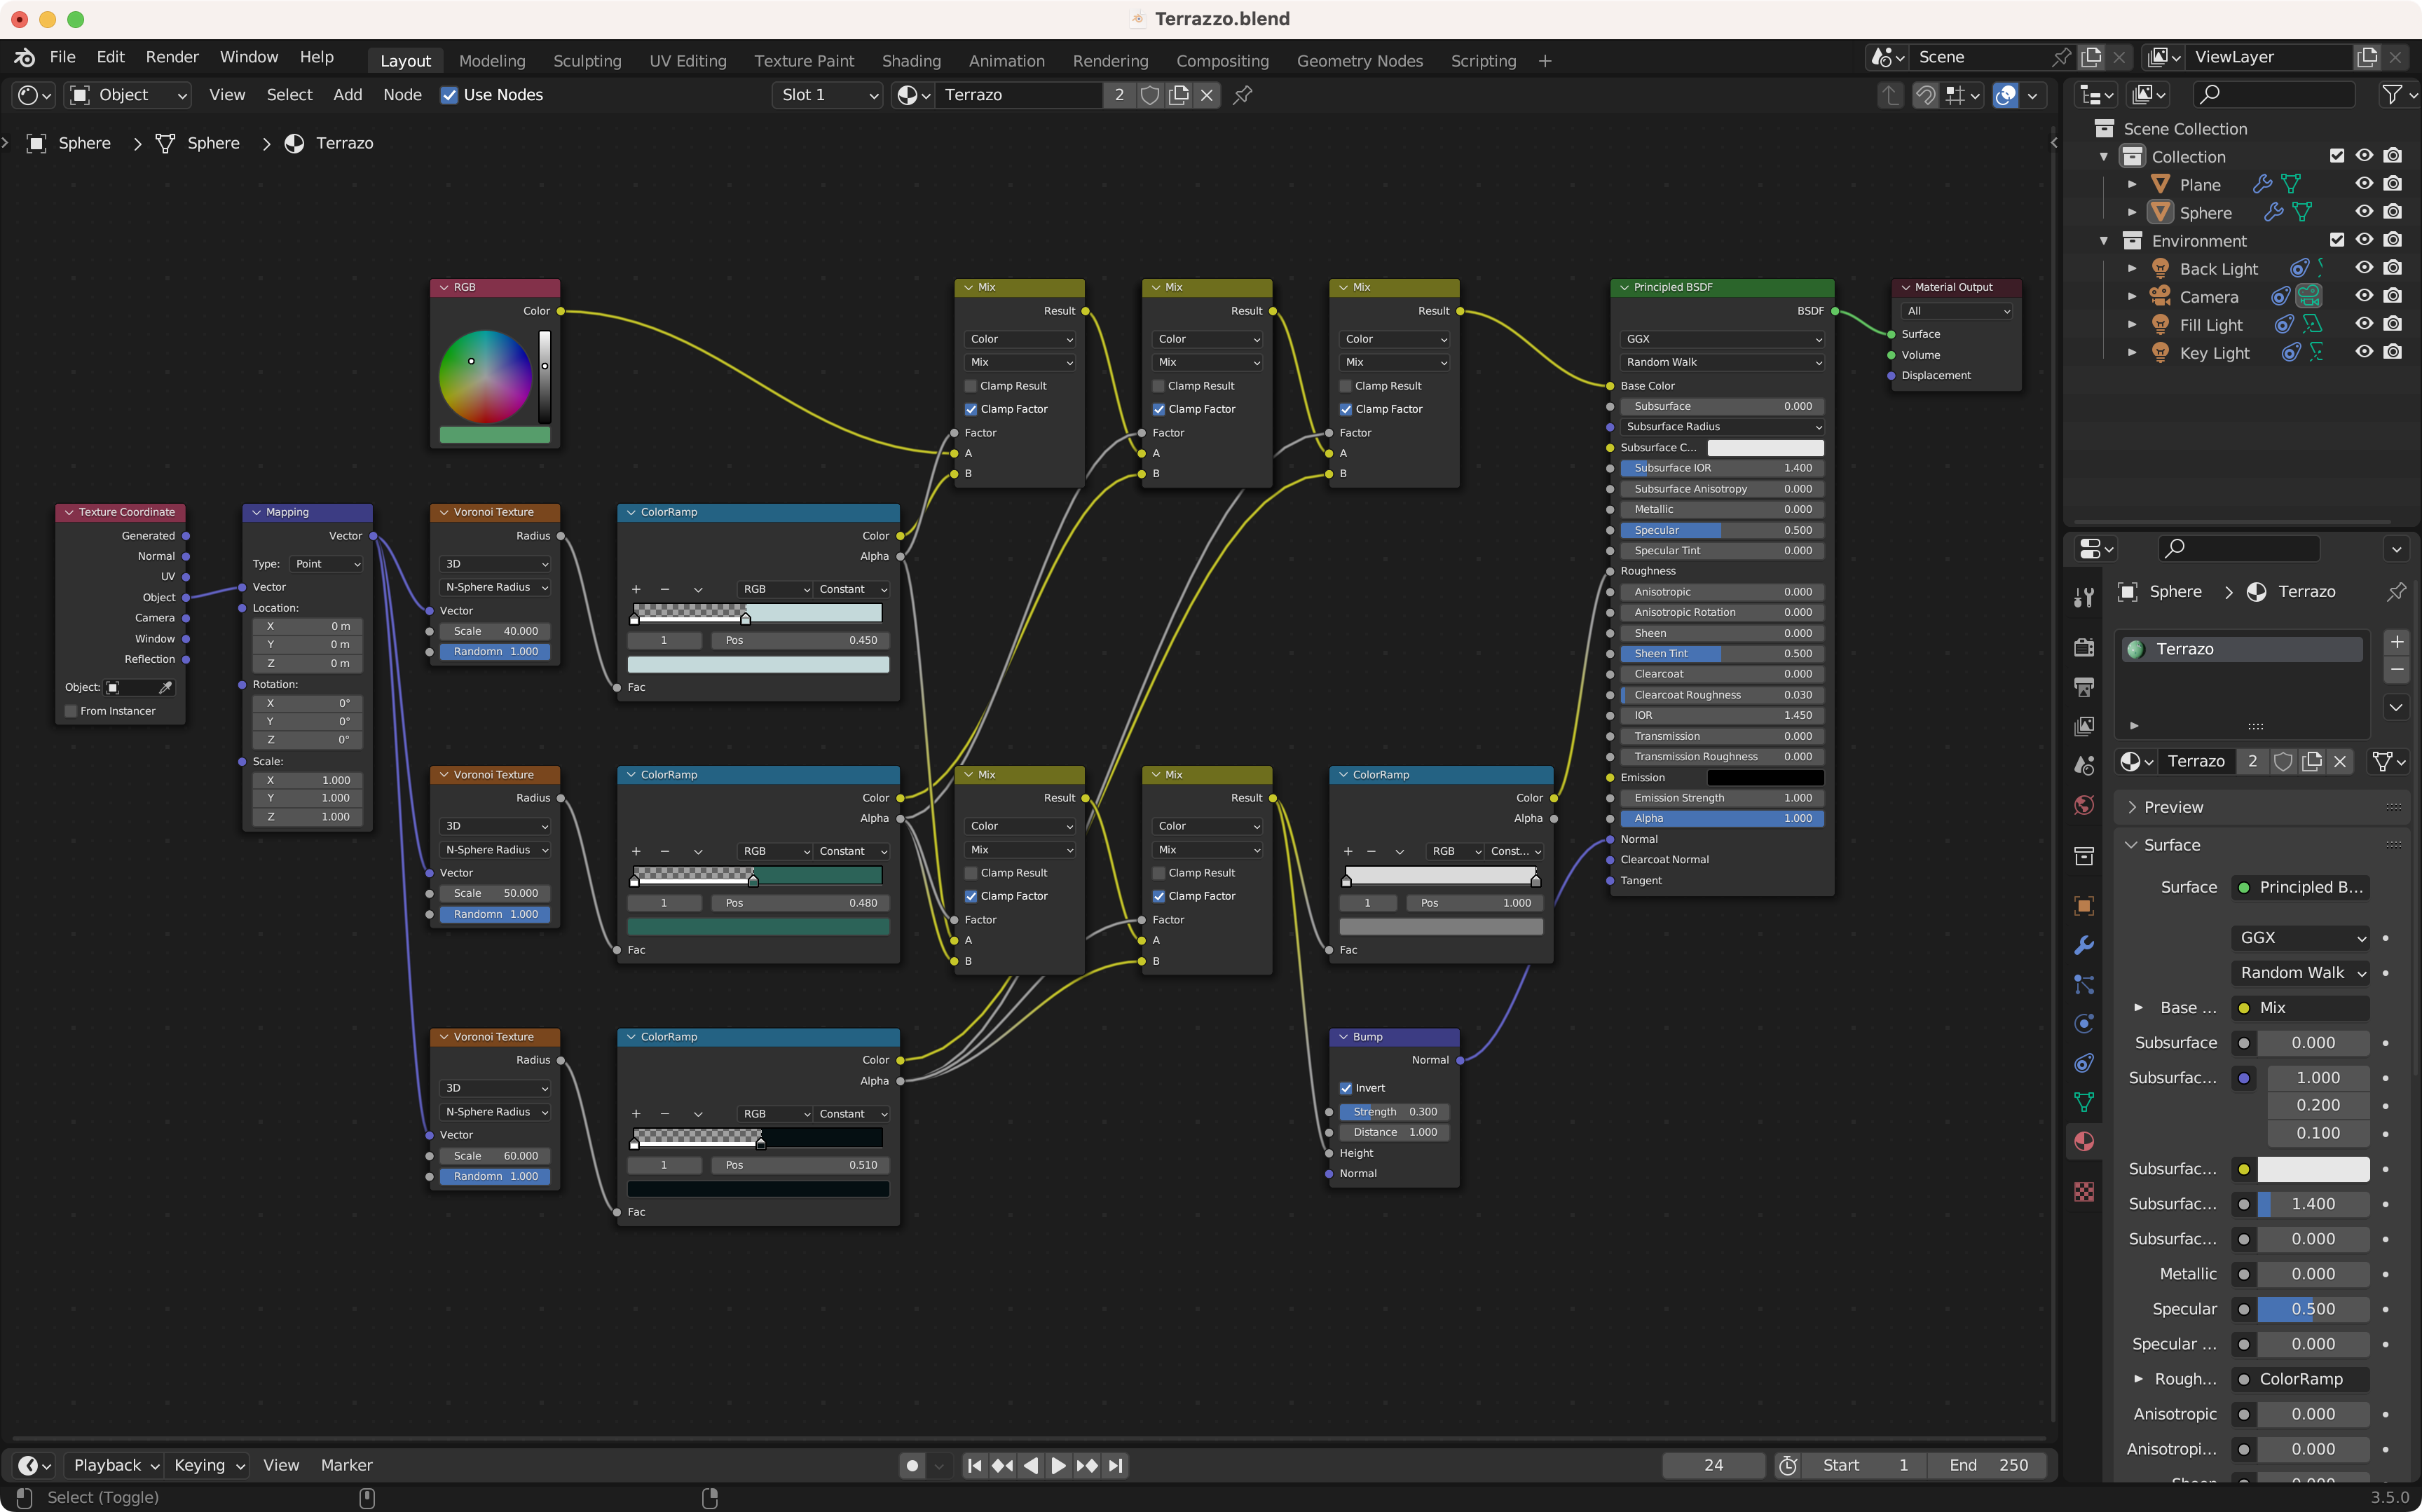
Task: Click the outliner filter funnel icon
Action: 2392,94
